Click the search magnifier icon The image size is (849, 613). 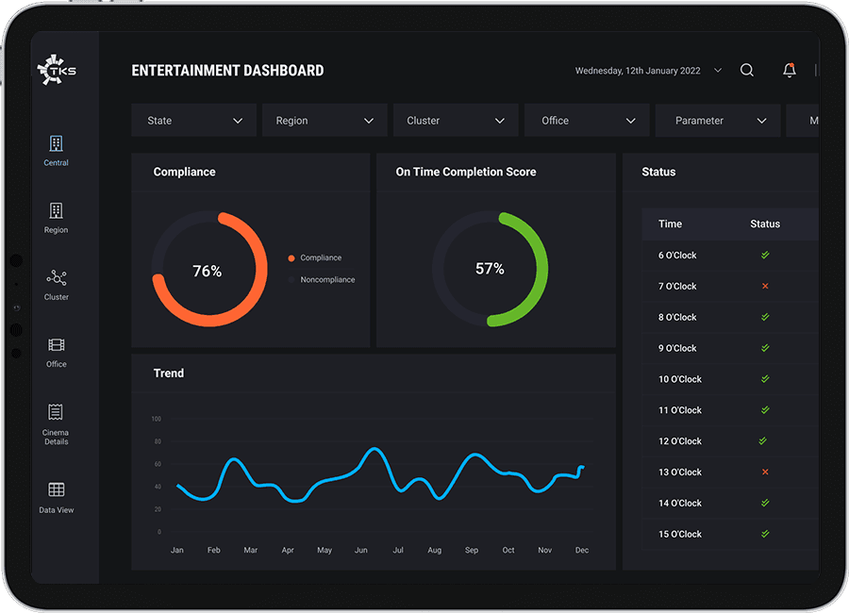(x=747, y=71)
